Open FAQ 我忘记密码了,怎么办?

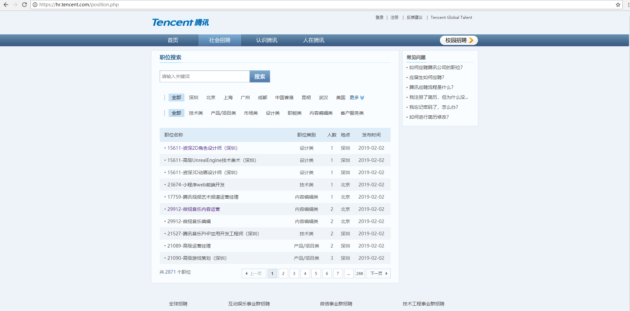[433, 107]
